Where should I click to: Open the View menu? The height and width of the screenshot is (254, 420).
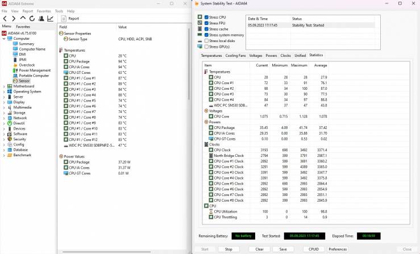(x=15, y=11)
